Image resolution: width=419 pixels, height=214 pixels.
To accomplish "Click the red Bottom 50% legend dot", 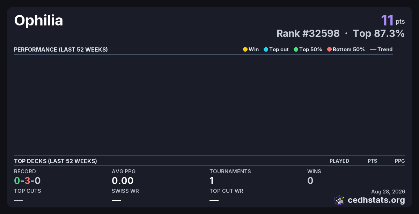I will (x=329, y=49).
